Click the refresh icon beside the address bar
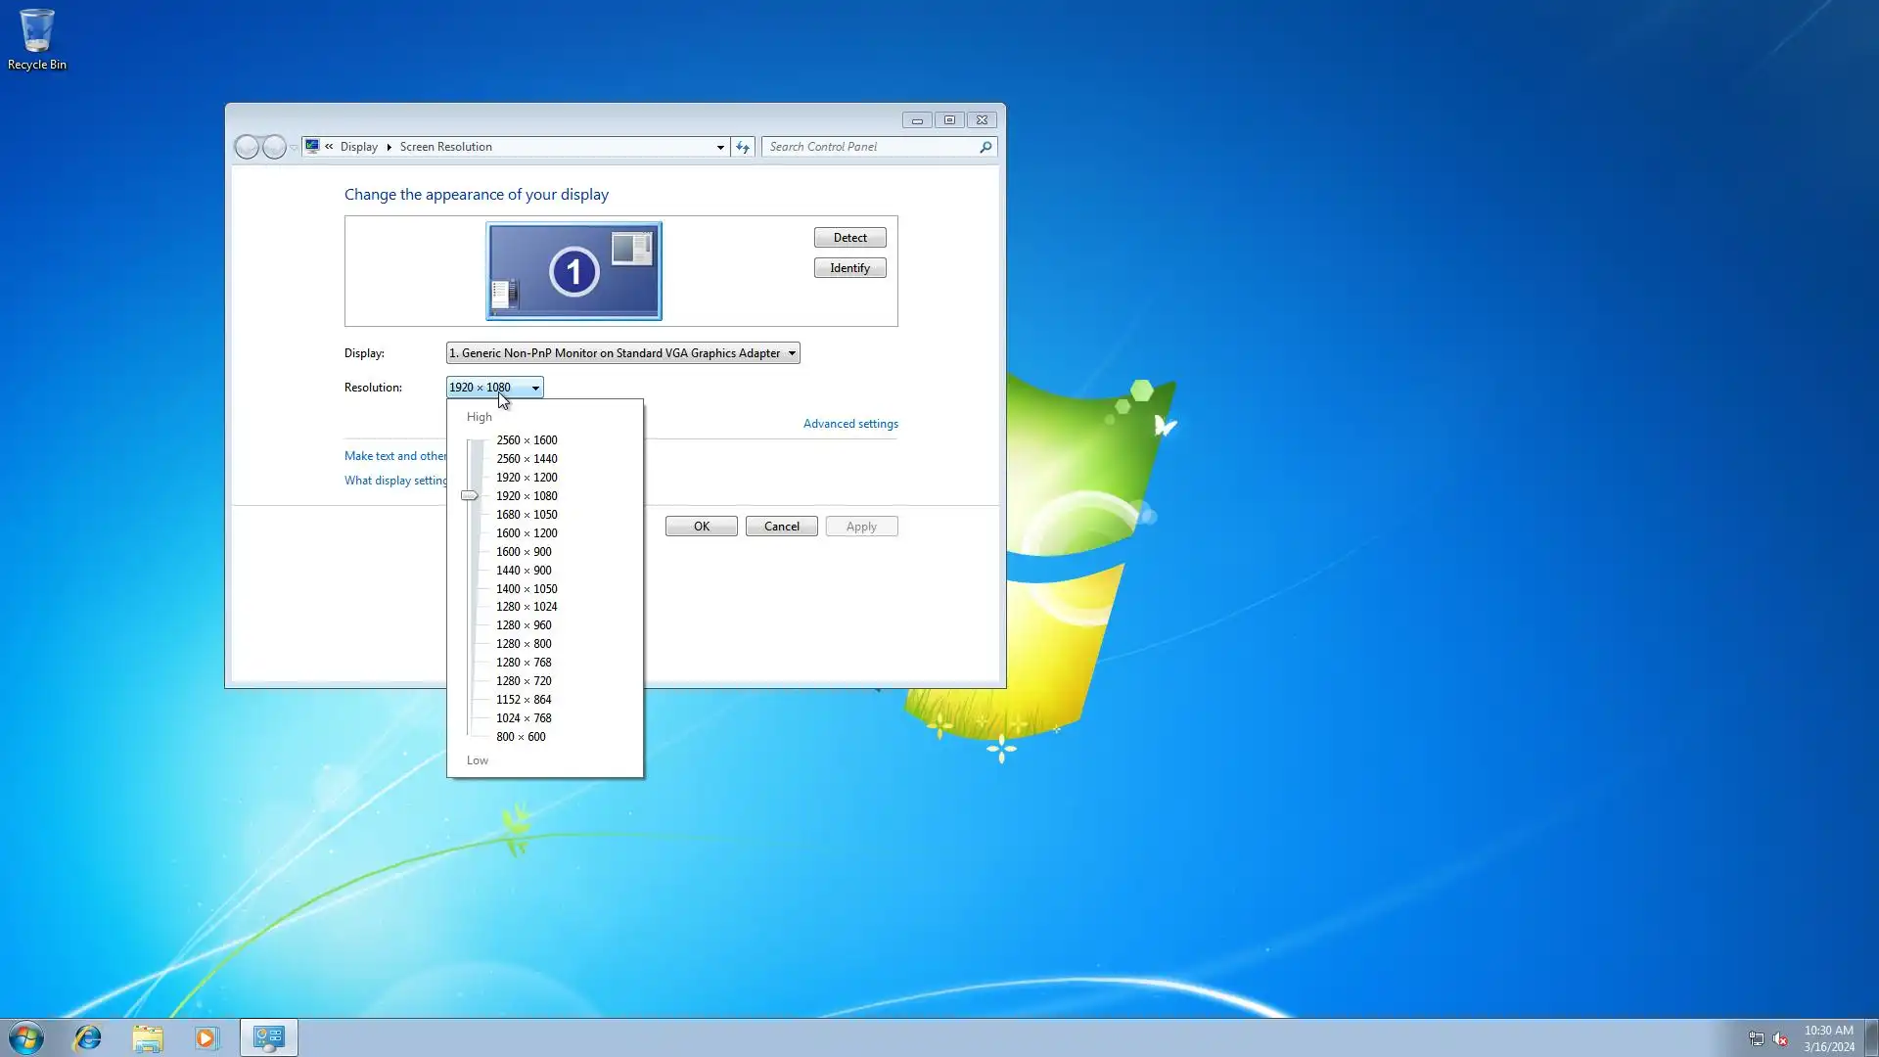 coord(743,147)
